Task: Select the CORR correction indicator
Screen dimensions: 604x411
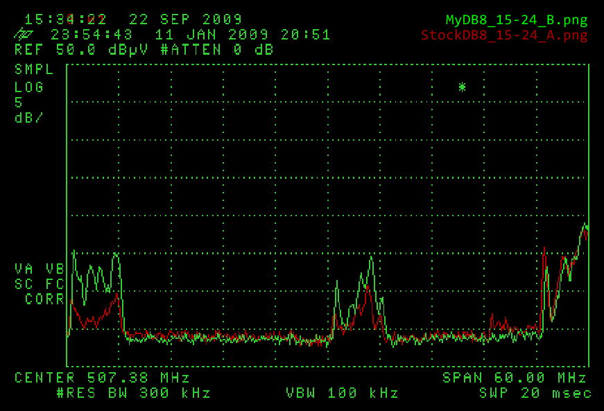Action: [x=44, y=299]
